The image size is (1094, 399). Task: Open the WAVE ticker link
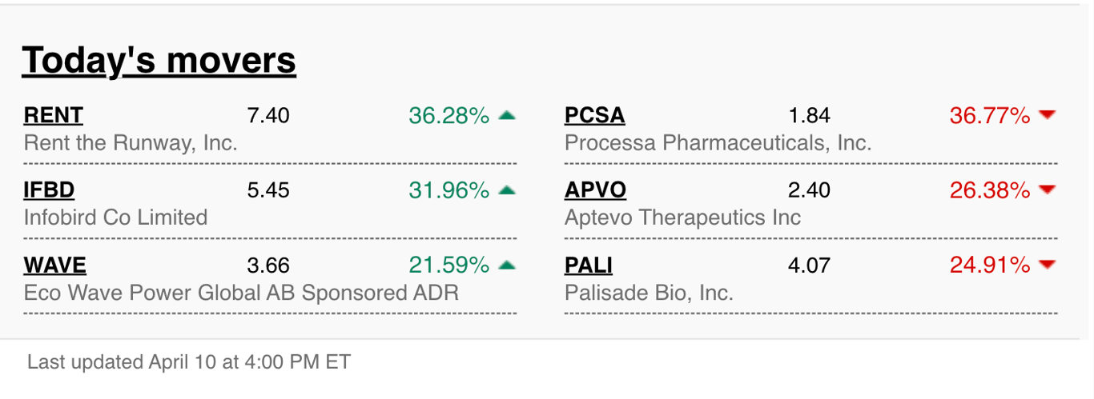coord(55,265)
